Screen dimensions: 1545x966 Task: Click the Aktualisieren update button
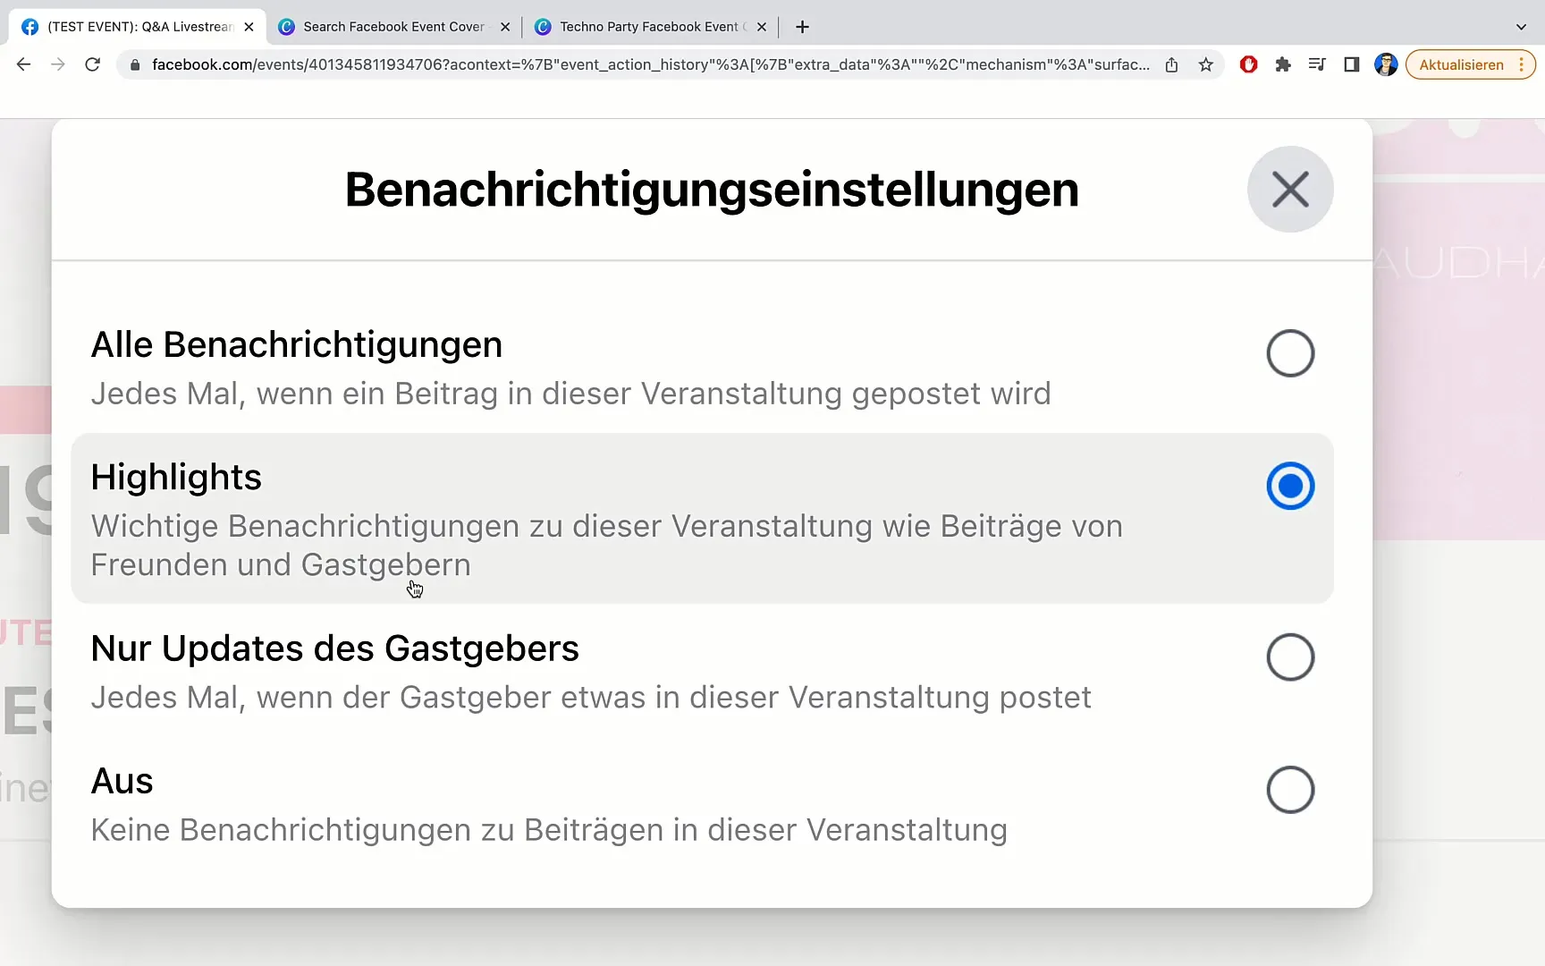[x=1461, y=64]
